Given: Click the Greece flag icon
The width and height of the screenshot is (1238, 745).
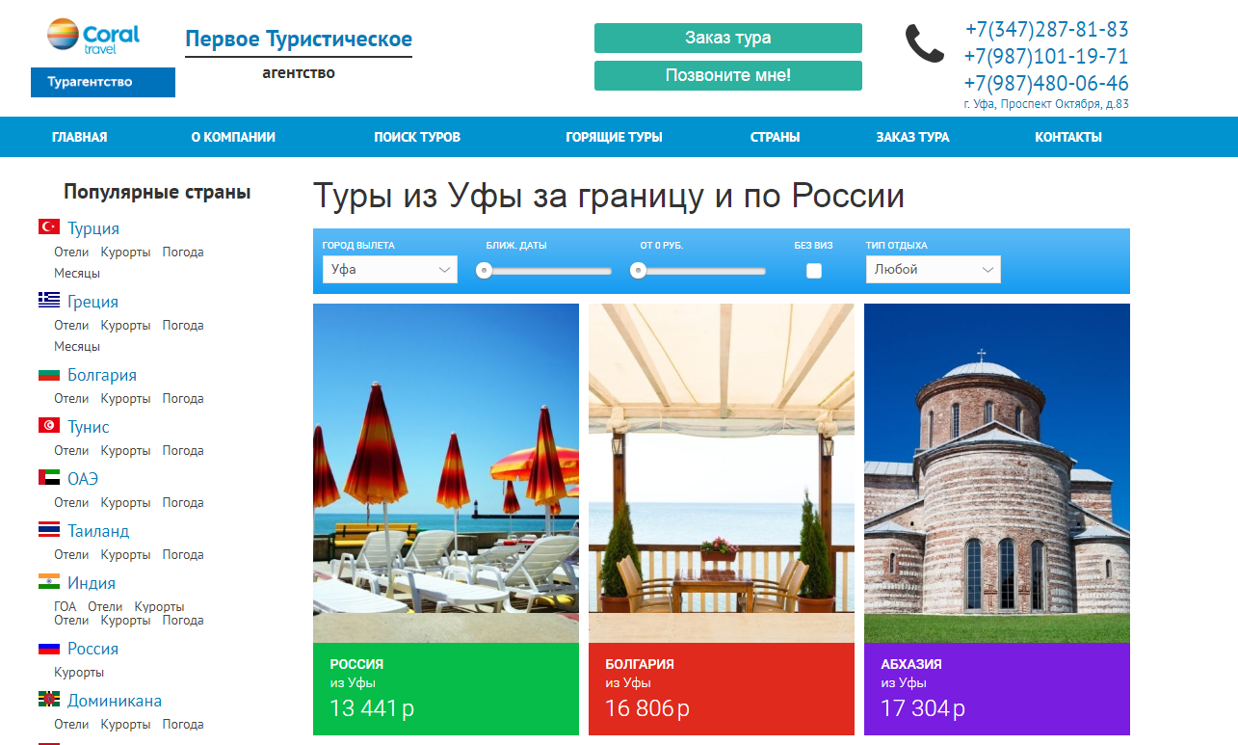Looking at the screenshot, I should 49,301.
